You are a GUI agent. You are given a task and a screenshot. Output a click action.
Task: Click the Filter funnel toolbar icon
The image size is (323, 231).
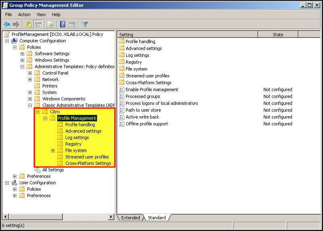point(85,24)
